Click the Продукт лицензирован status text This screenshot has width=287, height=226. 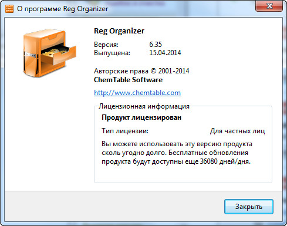pyautogui.click(x=141, y=117)
